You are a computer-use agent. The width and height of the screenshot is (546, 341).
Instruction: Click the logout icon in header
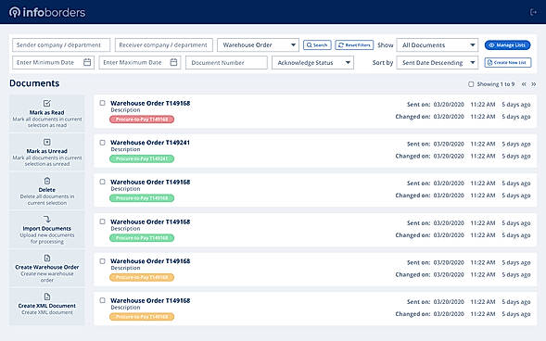click(533, 12)
